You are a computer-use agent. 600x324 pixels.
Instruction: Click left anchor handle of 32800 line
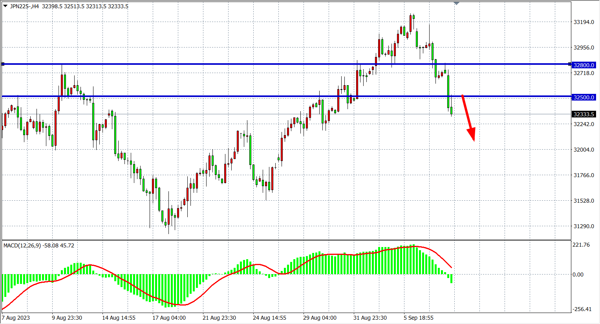point(3,64)
